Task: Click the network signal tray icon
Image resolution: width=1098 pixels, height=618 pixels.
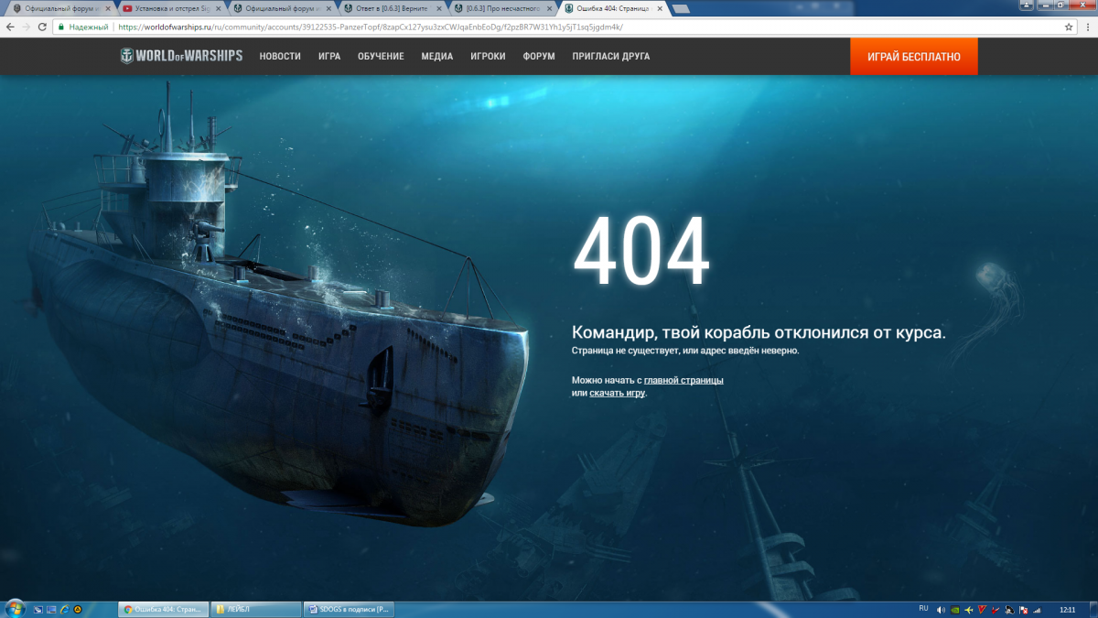Action: 1036,609
